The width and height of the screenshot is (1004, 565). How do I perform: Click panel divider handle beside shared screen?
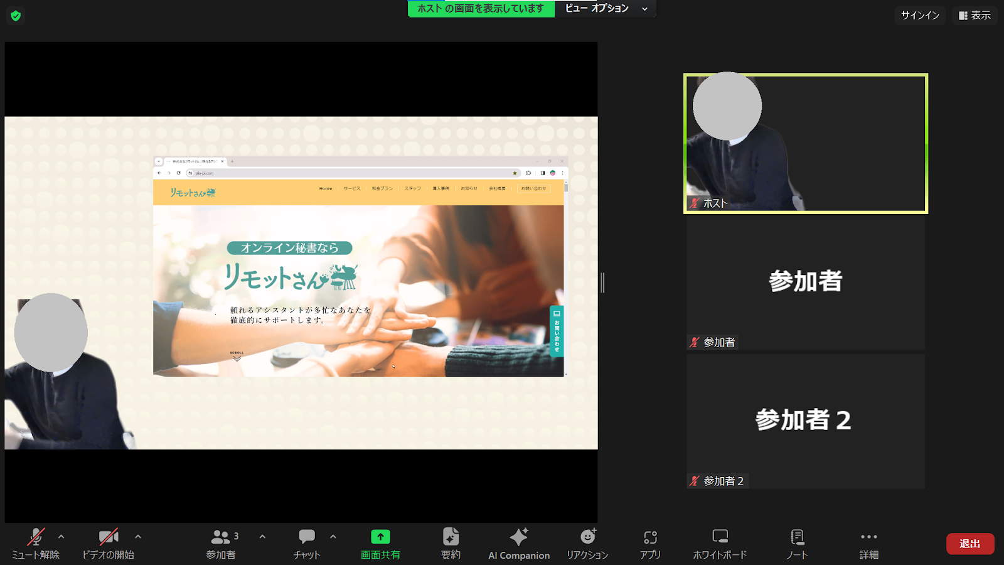[602, 282]
